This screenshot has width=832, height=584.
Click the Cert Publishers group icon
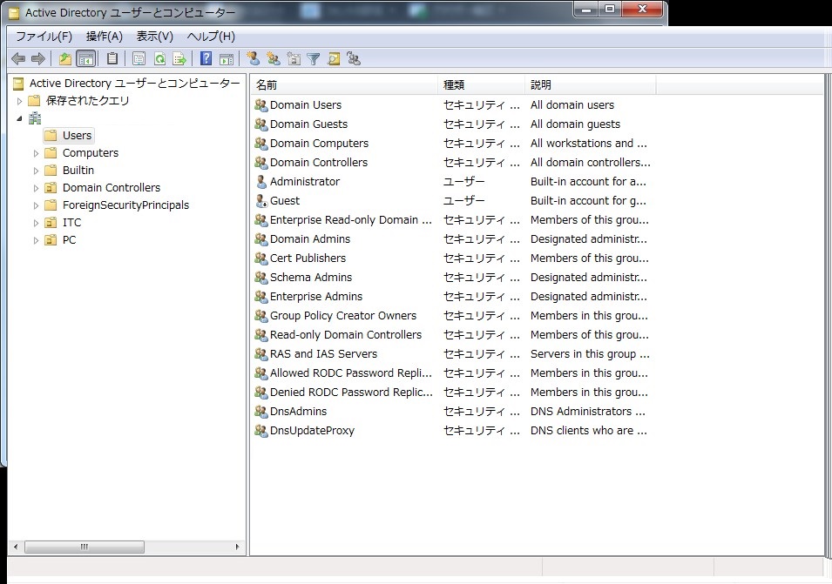click(261, 258)
